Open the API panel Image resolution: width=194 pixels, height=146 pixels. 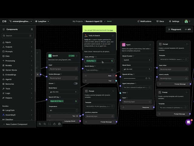click(188, 30)
